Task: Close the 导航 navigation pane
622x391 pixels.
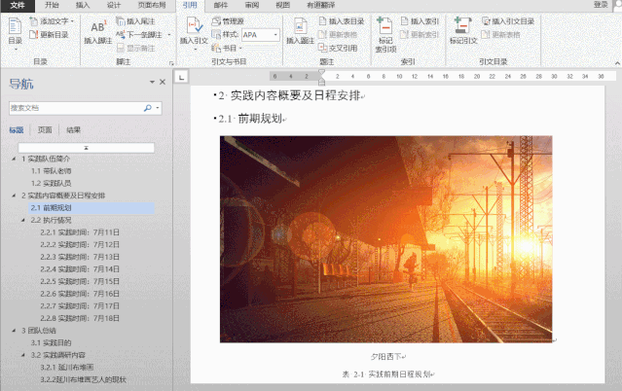Action: tap(163, 82)
